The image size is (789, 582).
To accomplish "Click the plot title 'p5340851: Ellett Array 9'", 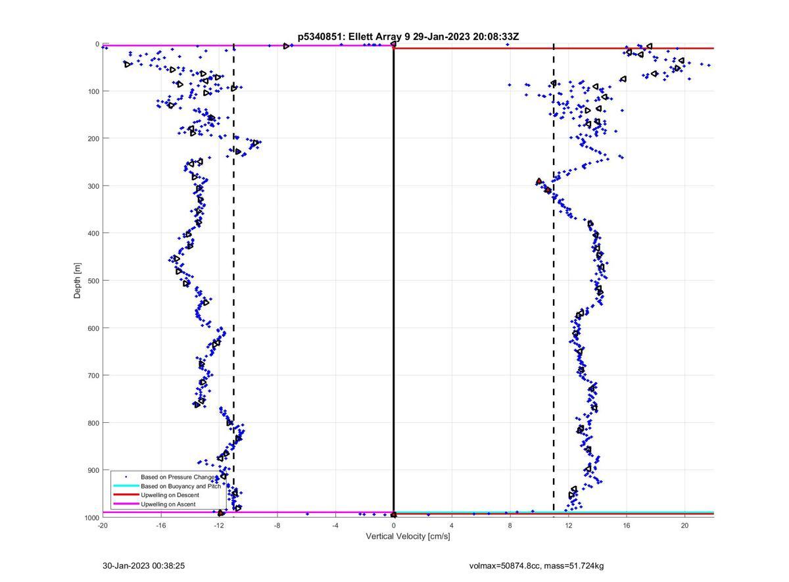I will [x=354, y=37].
